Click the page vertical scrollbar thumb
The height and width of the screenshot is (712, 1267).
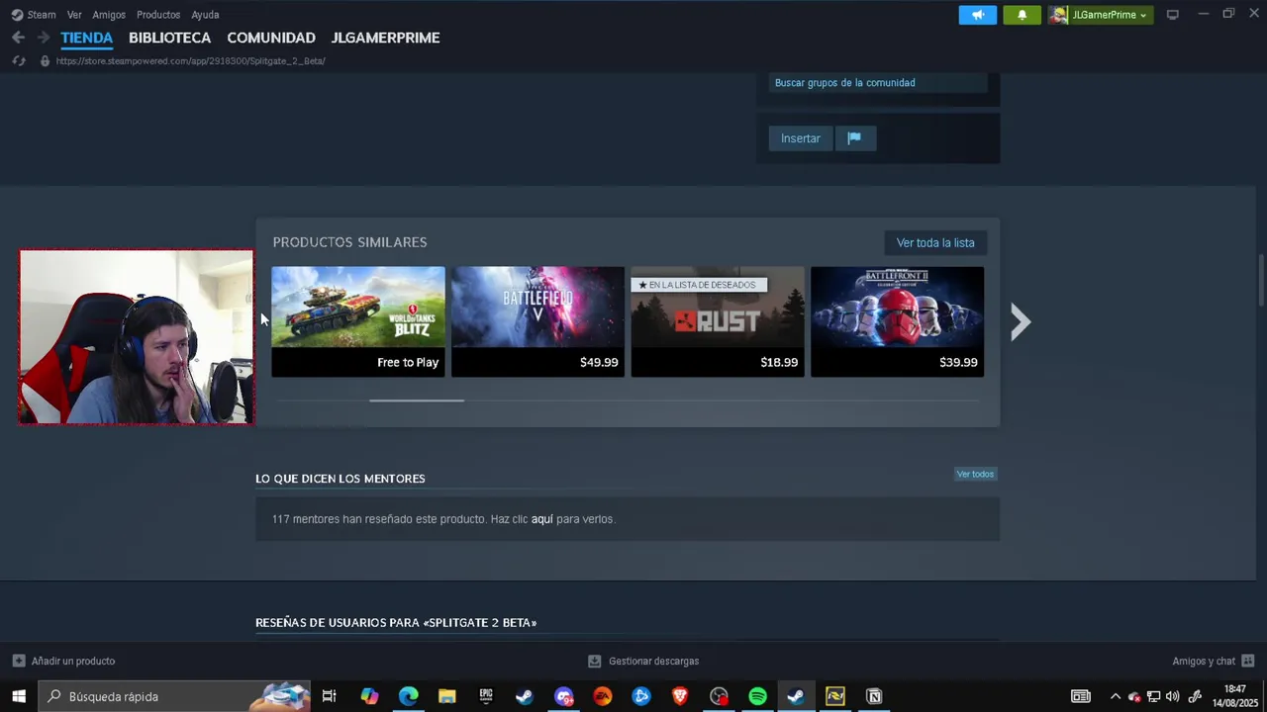point(1261,281)
